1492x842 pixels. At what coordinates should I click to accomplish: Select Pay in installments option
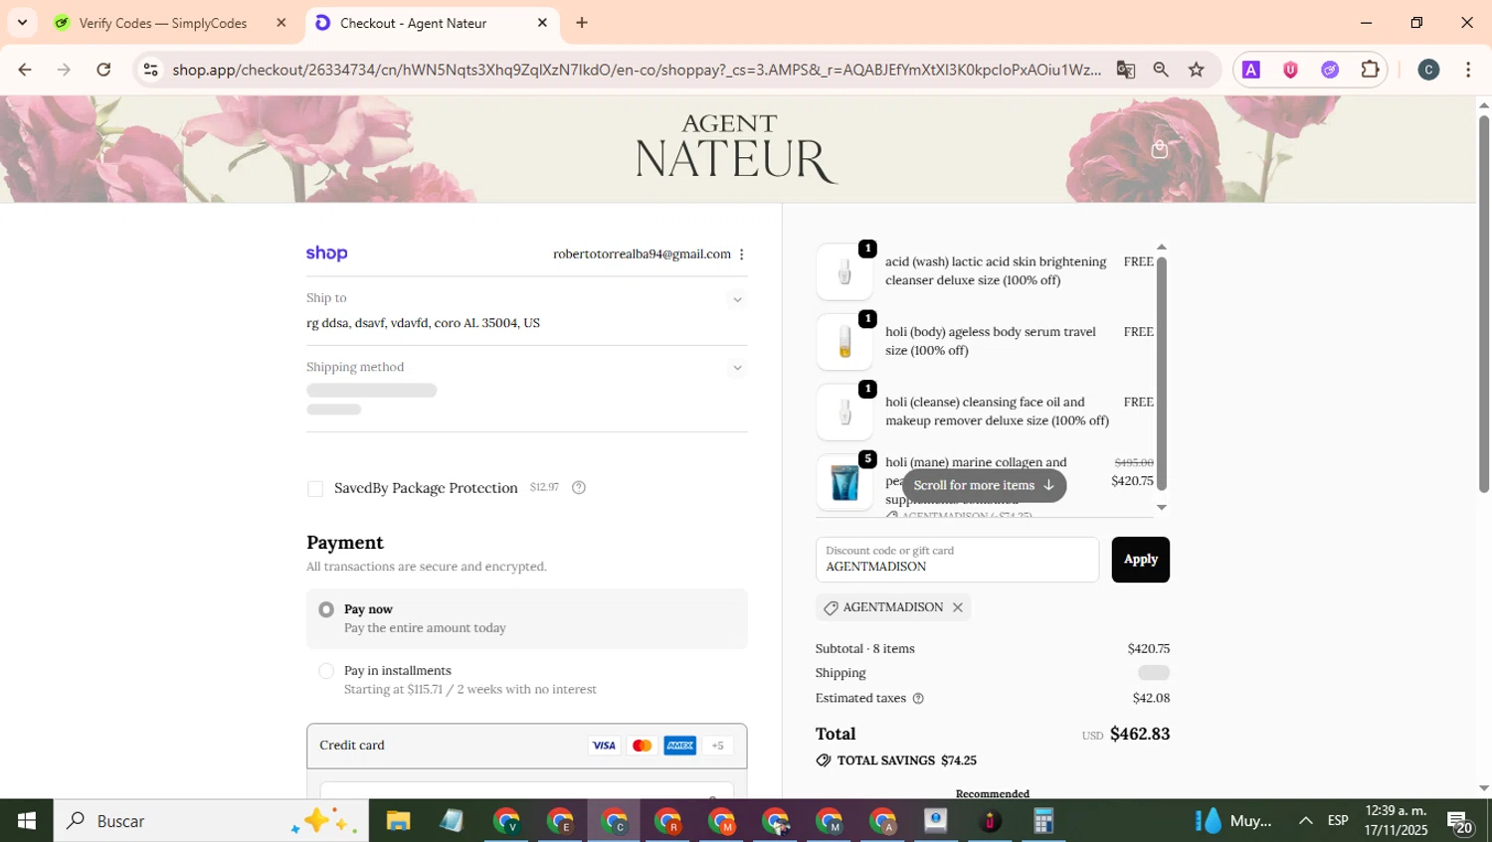point(326,671)
